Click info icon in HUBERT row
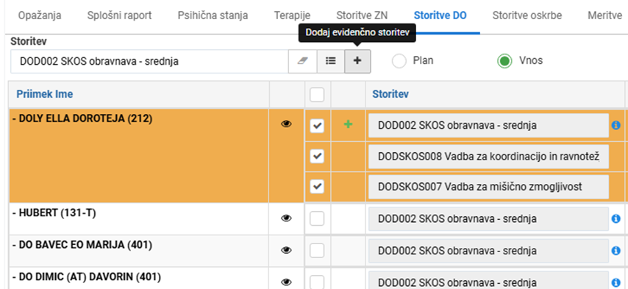The width and height of the screenshot is (628, 289). [616, 218]
